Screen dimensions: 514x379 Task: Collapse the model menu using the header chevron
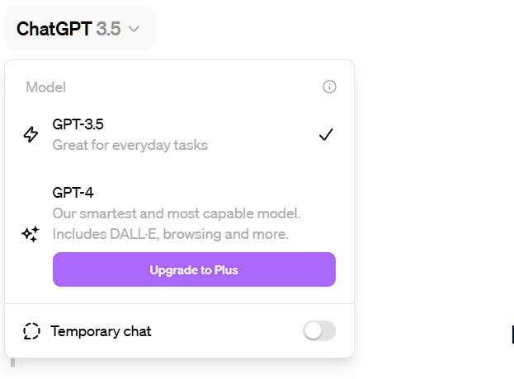[134, 29]
